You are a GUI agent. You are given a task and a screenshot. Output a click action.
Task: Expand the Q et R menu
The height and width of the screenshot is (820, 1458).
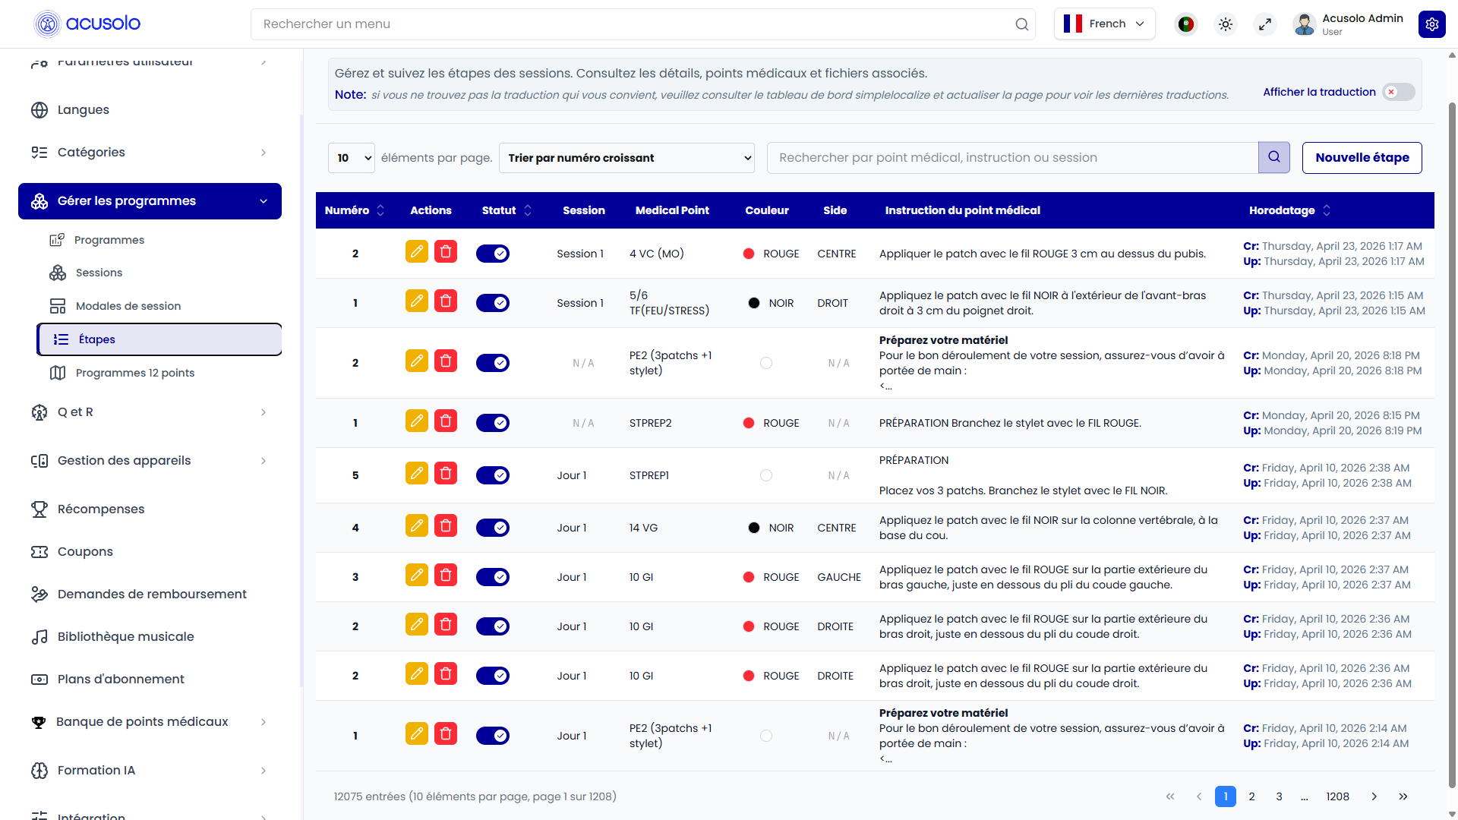click(x=150, y=412)
